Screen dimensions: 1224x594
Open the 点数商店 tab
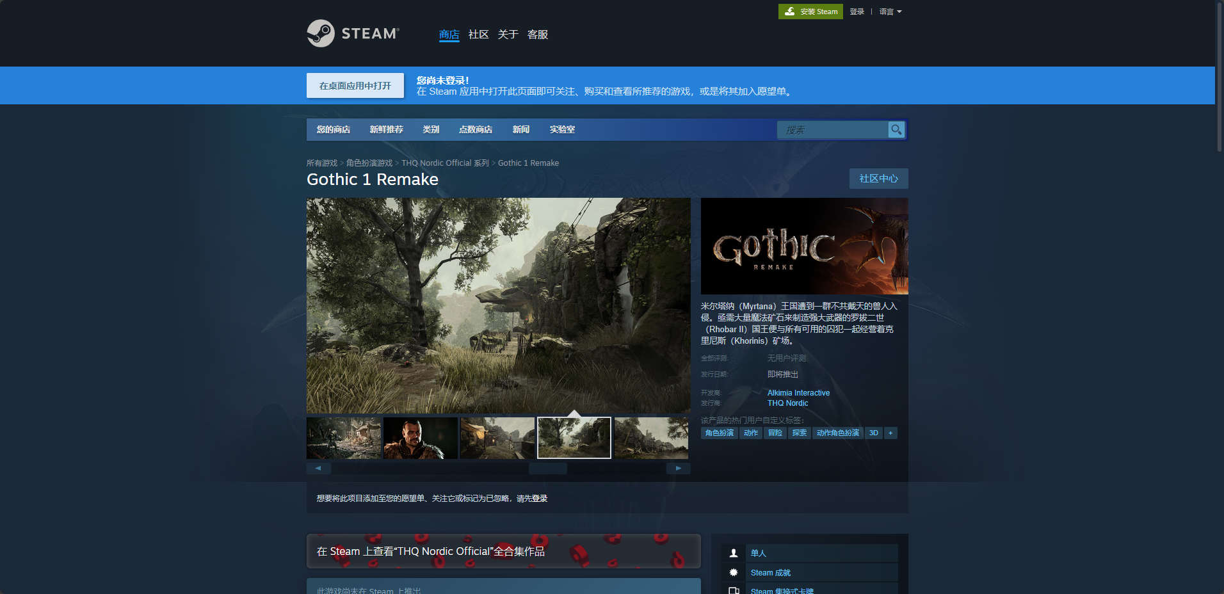pos(476,129)
